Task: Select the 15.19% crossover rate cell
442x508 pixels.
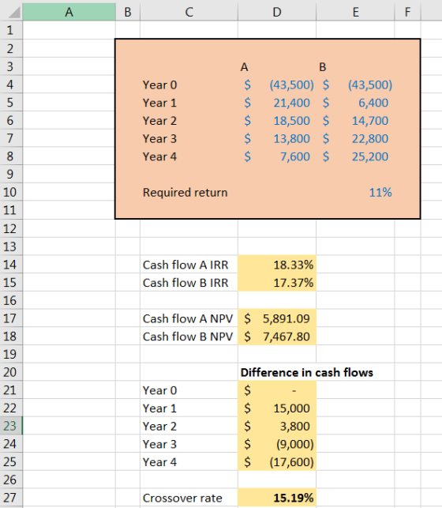Action: 277,498
